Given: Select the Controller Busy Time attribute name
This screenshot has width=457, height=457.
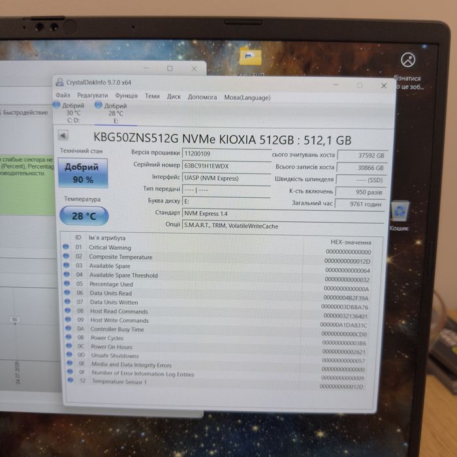Looking at the screenshot, I should pyautogui.click(x=117, y=329).
